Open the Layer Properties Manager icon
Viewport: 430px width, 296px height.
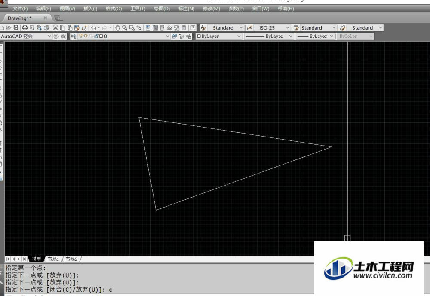pyautogui.click(x=74, y=36)
